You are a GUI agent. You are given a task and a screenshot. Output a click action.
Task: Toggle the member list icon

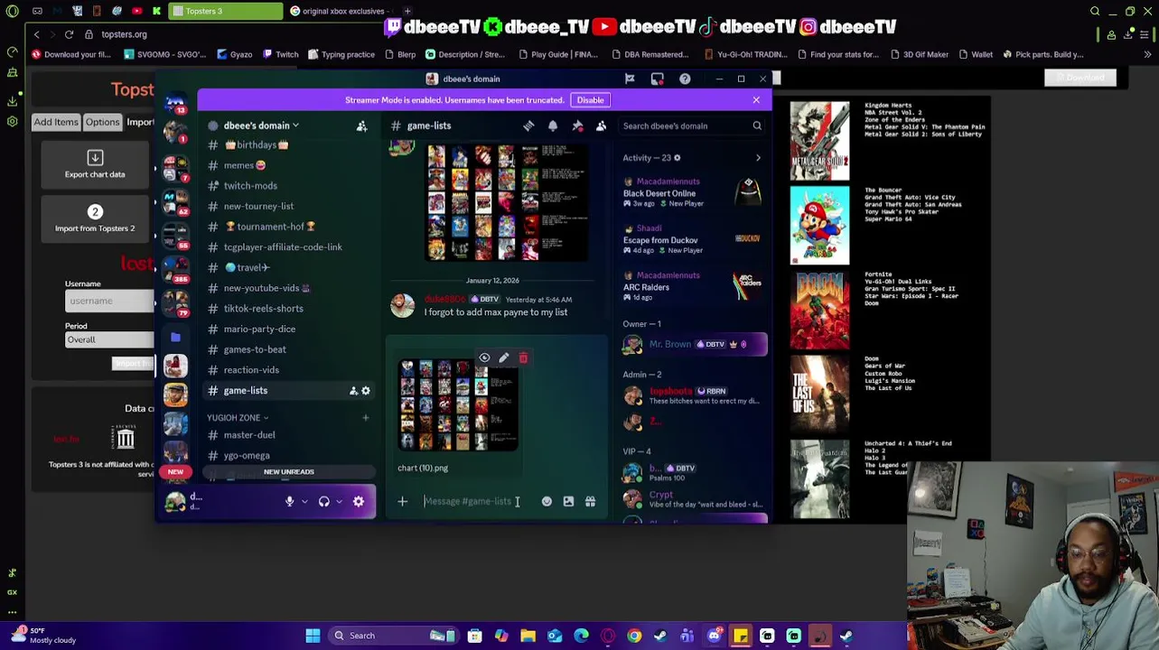601,126
